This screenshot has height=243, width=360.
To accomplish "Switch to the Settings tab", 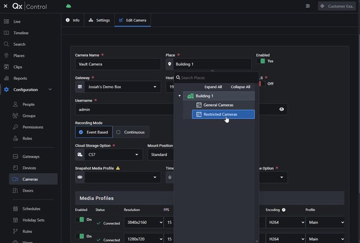I will pos(99,20).
